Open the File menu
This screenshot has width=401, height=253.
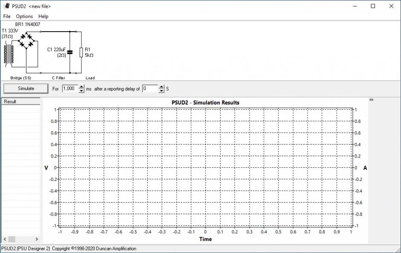coord(7,16)
